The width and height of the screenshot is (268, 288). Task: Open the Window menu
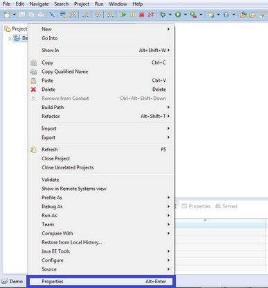(118, 4)
